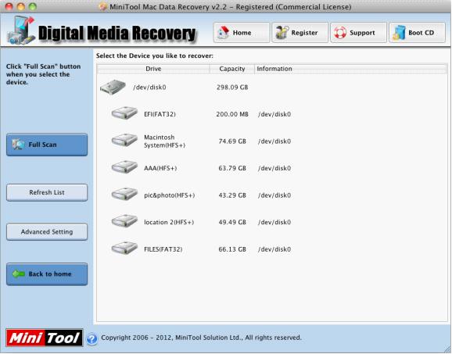Click the /dev/disk0 info in AAA row
452x354 pixels.
(x=274, y=169)
